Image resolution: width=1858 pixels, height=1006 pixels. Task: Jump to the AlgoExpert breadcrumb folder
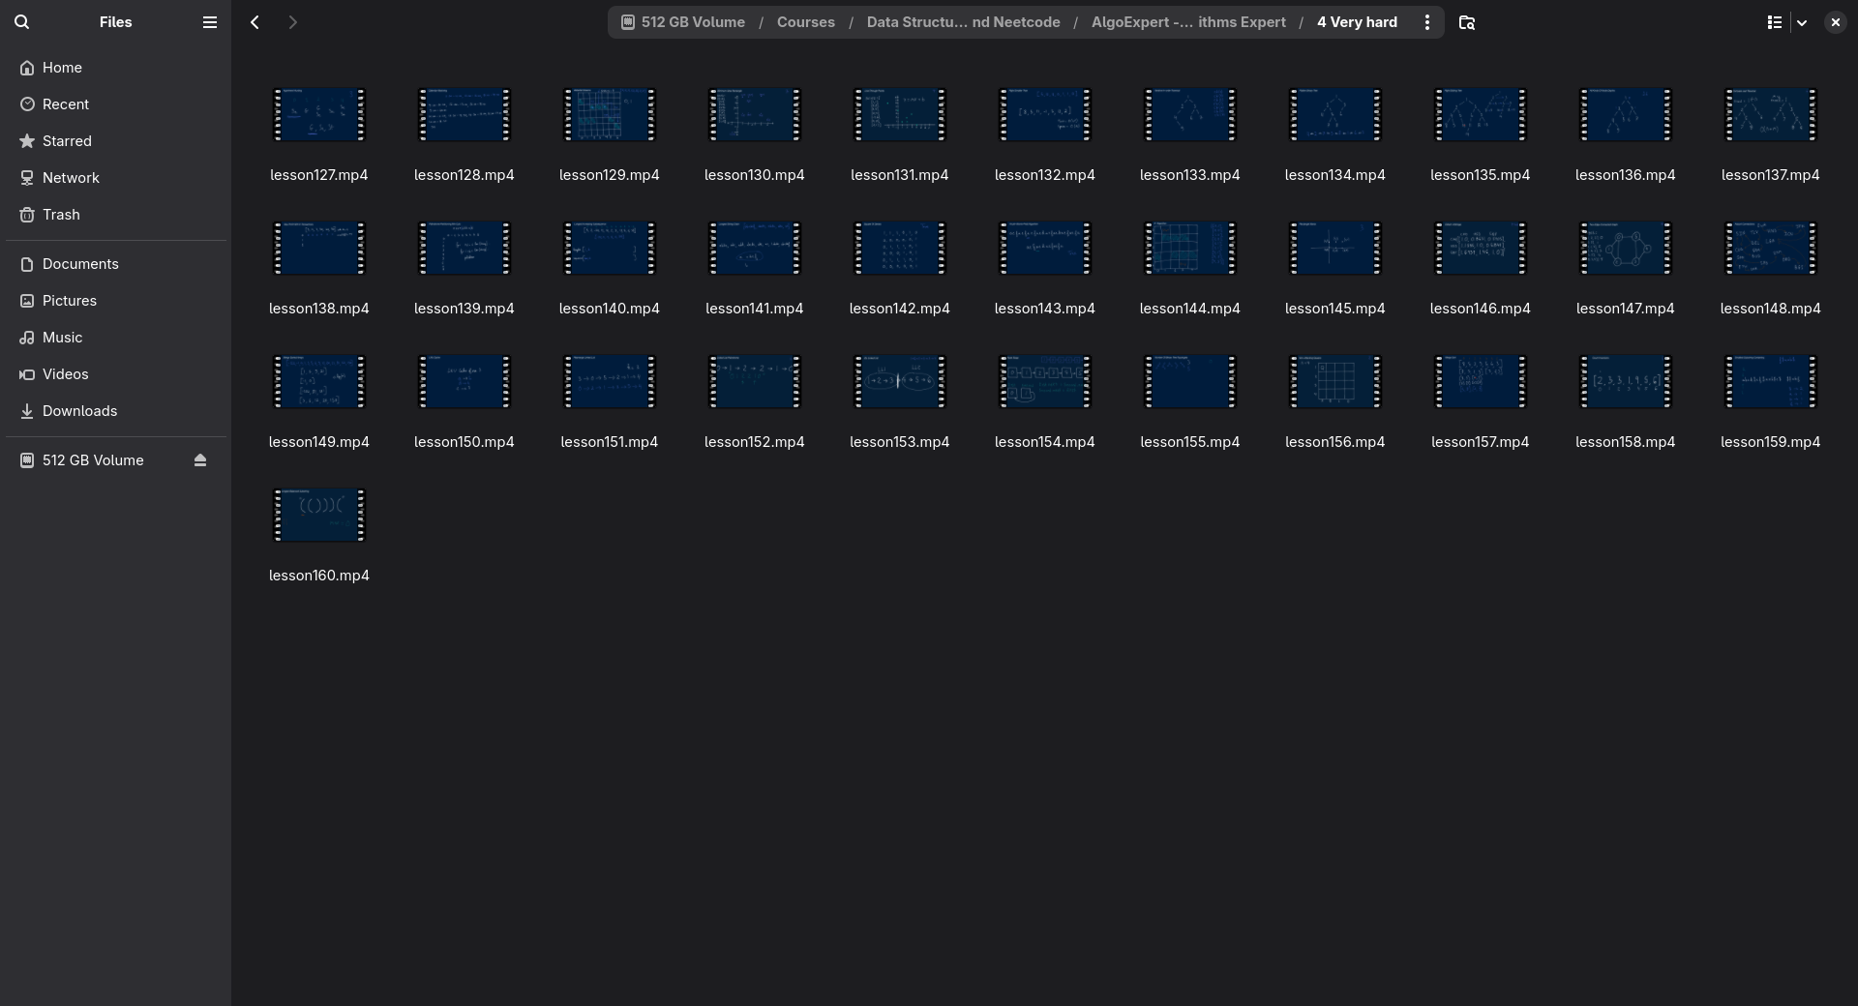(1187, 22)
